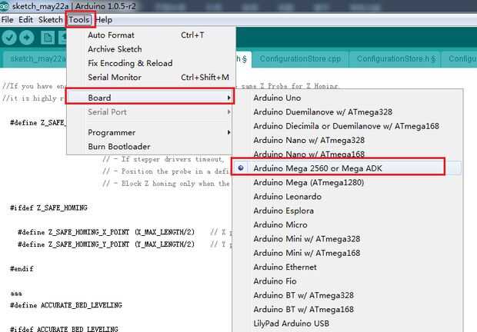Open the Edit menu
477x332 pixels.
(x=25, y=20)
